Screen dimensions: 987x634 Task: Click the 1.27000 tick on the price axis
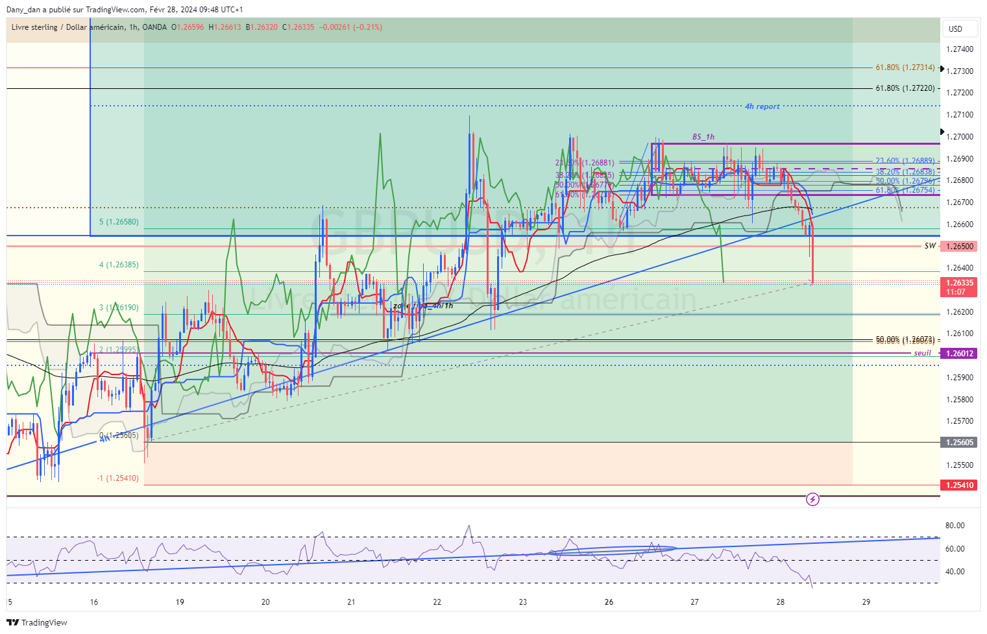pos(960,137)
